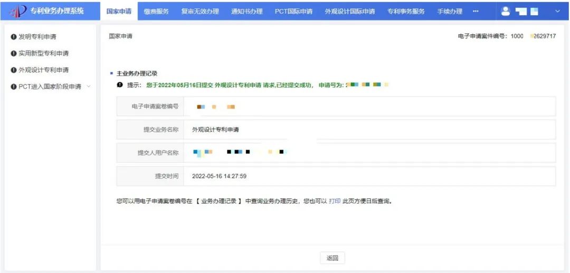Click the 返回 button

332,258
